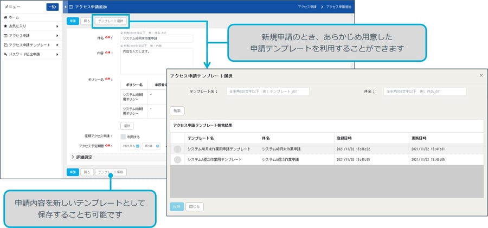Screen dimensions: 488x228
Task: Open the 一覧 menu button
Action: 52,7
